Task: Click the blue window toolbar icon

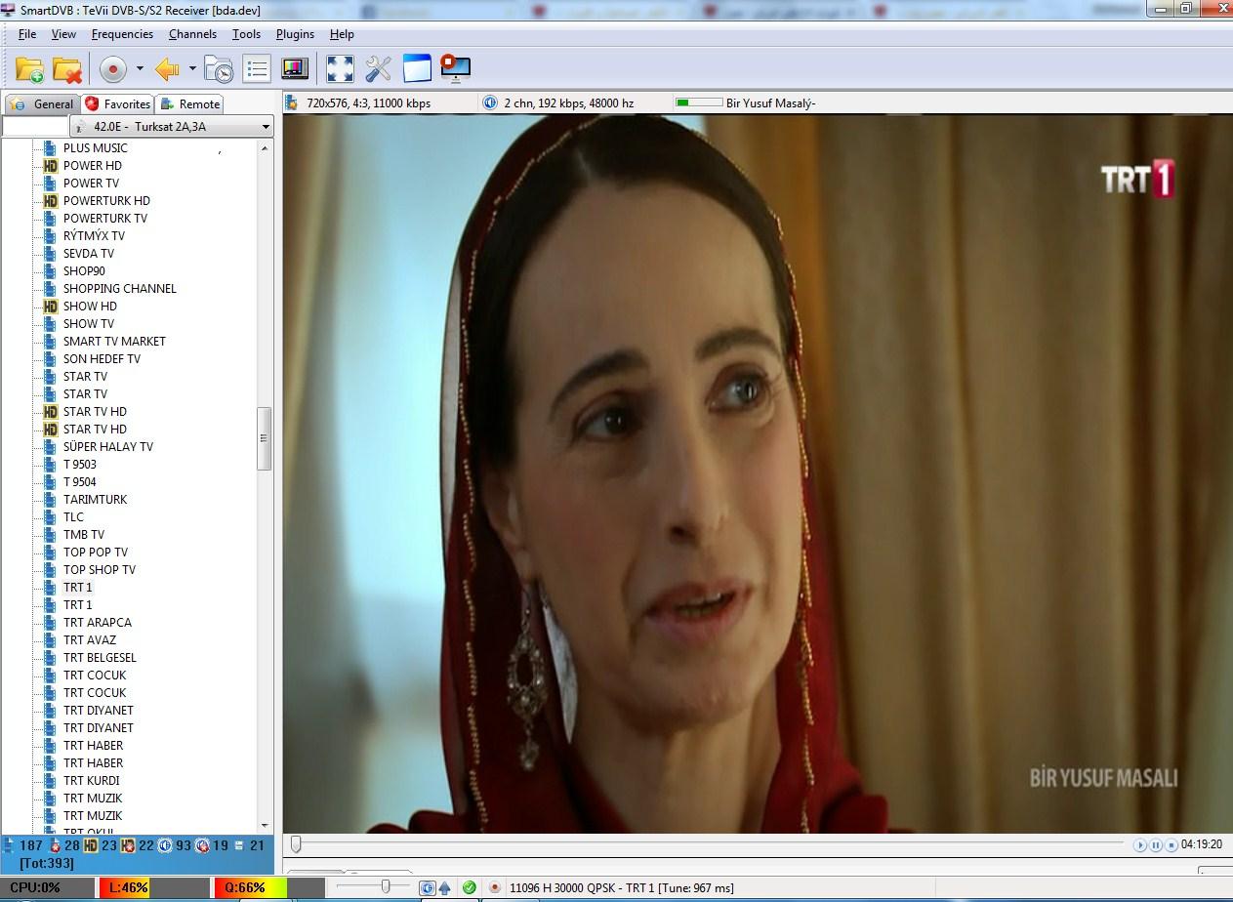Action: click(x=417, y=69)
